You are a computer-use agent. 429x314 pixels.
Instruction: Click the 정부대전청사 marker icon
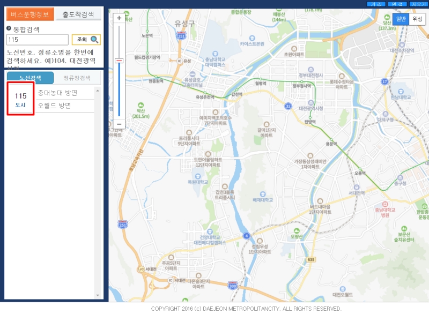pos(310,70)
